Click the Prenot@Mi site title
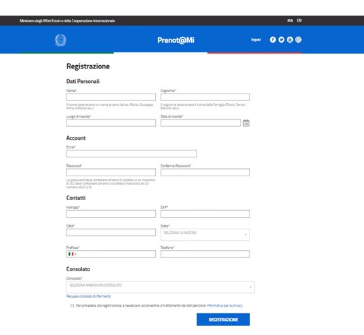The image size is (364, 335). click(176, 40)
